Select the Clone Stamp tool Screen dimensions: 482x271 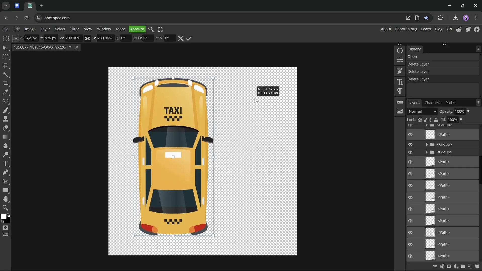click(6, 119)
